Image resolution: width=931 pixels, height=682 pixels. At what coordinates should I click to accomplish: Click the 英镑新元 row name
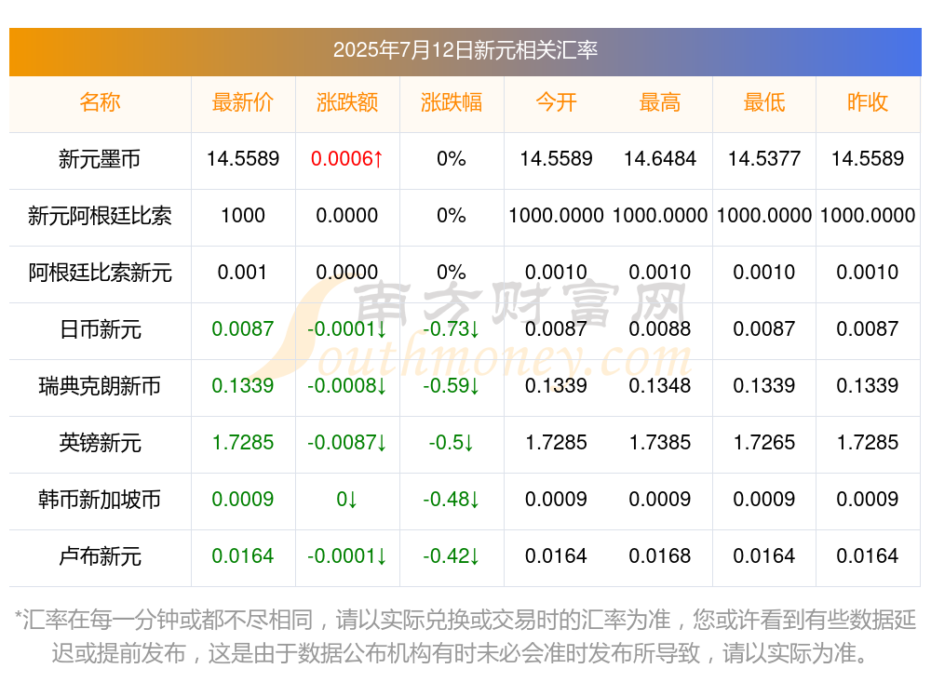click(100, 443)
